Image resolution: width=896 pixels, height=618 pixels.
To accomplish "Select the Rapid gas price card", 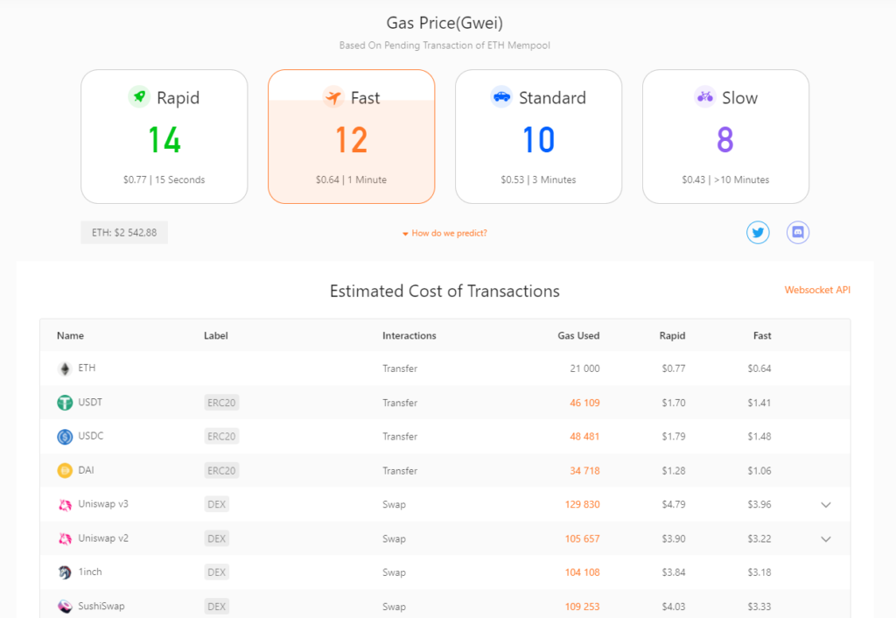I will pos(164,137).
